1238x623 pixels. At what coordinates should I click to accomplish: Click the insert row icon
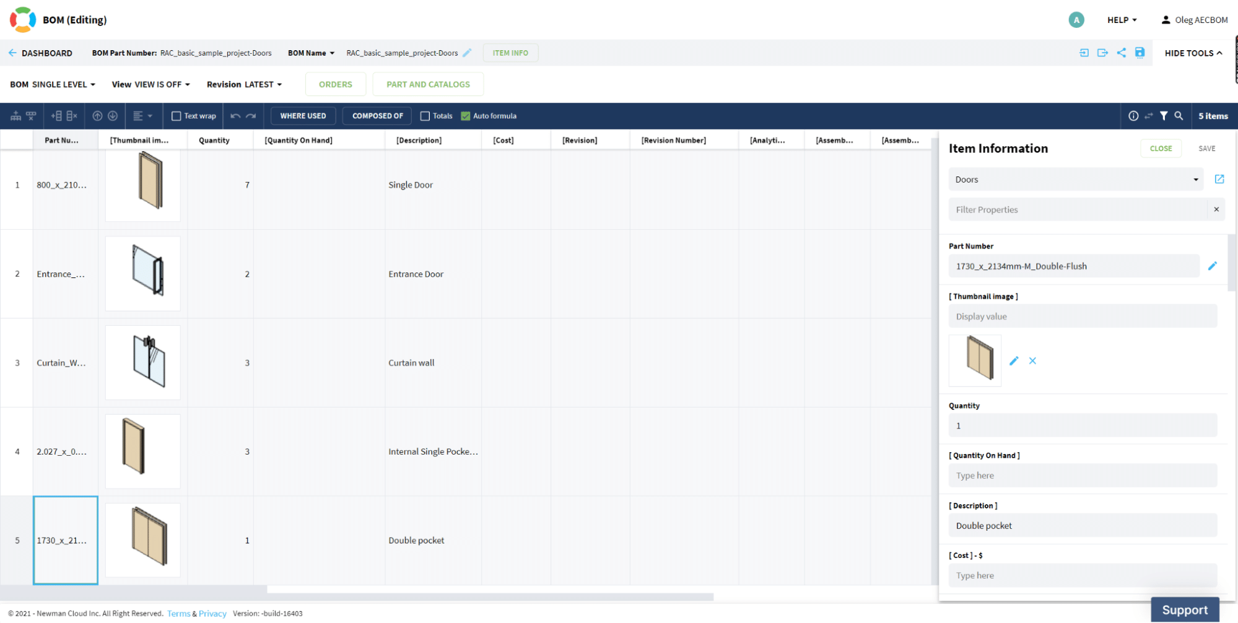point(56,116)
